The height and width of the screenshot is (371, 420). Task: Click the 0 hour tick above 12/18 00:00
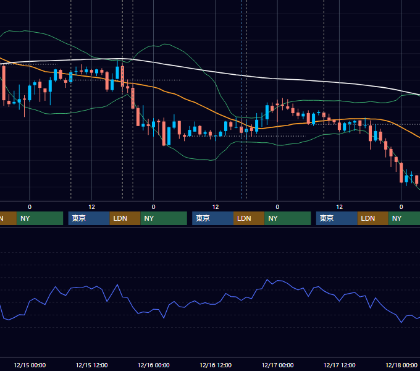[x=401, y=207]
